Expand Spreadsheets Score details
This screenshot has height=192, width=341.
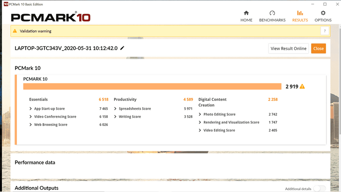click(x=115, y=109)
